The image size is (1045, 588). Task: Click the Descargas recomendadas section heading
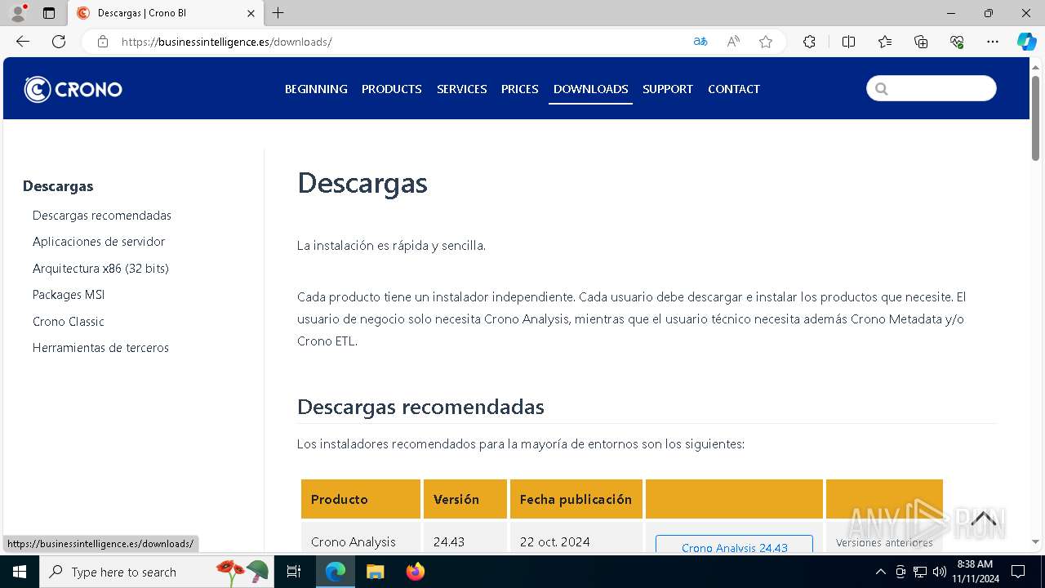(420, 407)
